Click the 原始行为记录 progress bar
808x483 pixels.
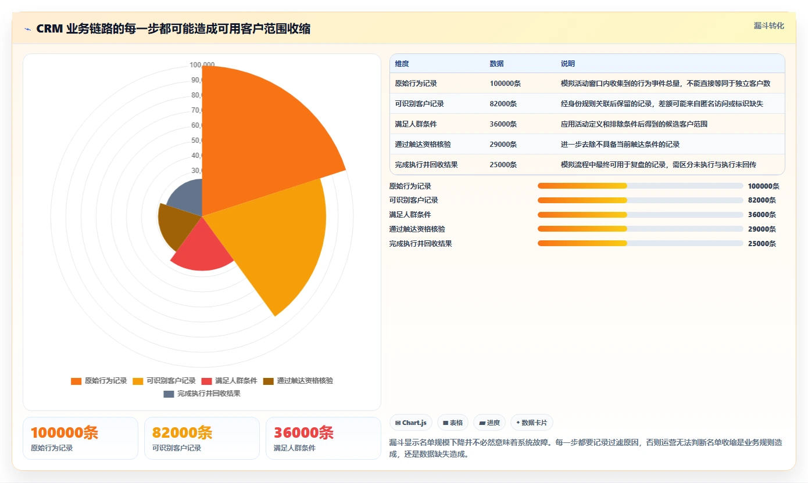point(640,186)
